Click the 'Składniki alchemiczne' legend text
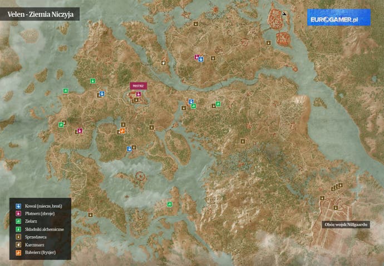Image resolution: width=384 pixels, height=266 pixels. (x=45, y=229)
